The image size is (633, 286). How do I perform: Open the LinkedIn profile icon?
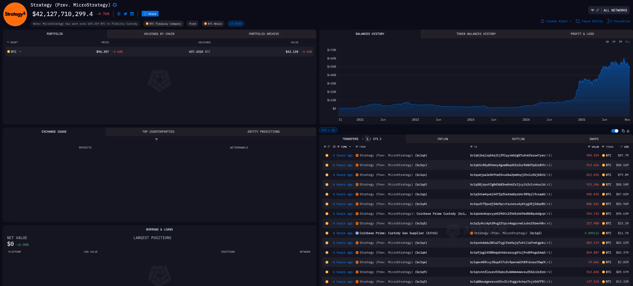(132, 14)
